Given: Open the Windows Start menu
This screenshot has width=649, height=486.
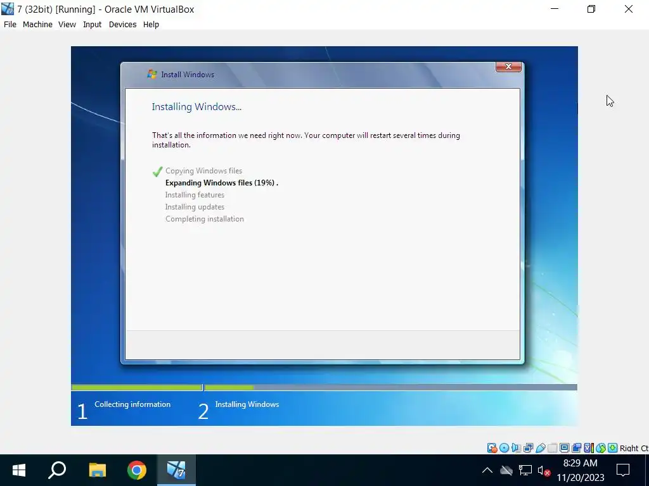Looking at the screenshot, I should (x=19, y=470).
